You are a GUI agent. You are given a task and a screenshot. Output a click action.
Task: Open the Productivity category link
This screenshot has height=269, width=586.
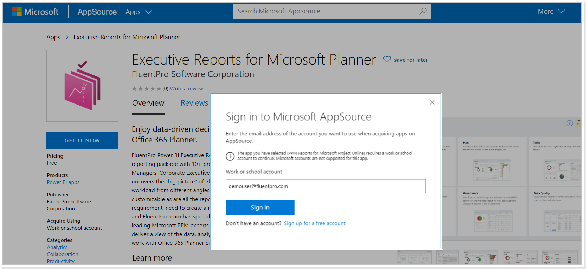[x=60, y=261]
